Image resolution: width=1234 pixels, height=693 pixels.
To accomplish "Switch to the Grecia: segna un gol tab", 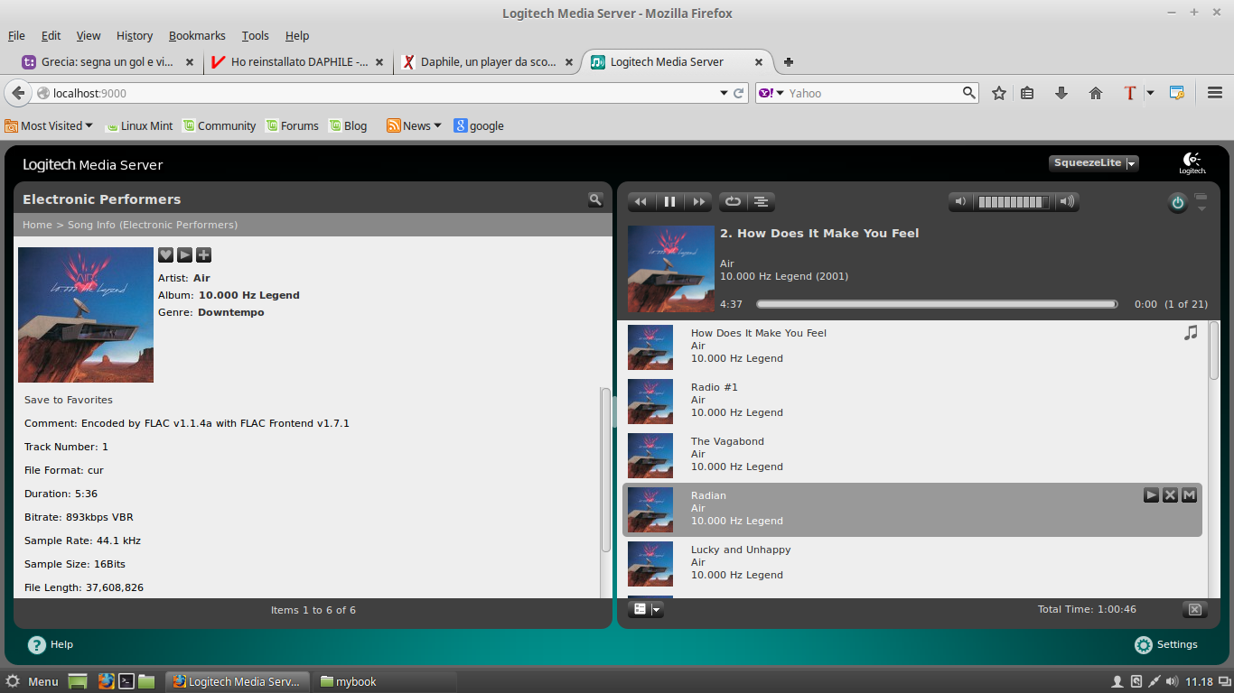I will [108, 62].
